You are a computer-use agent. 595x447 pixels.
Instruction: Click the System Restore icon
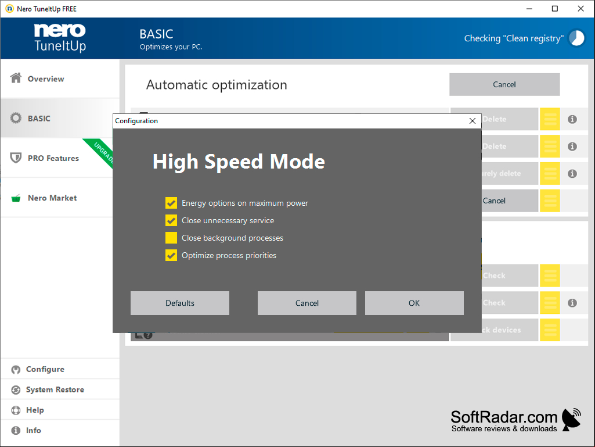(16, 390)
